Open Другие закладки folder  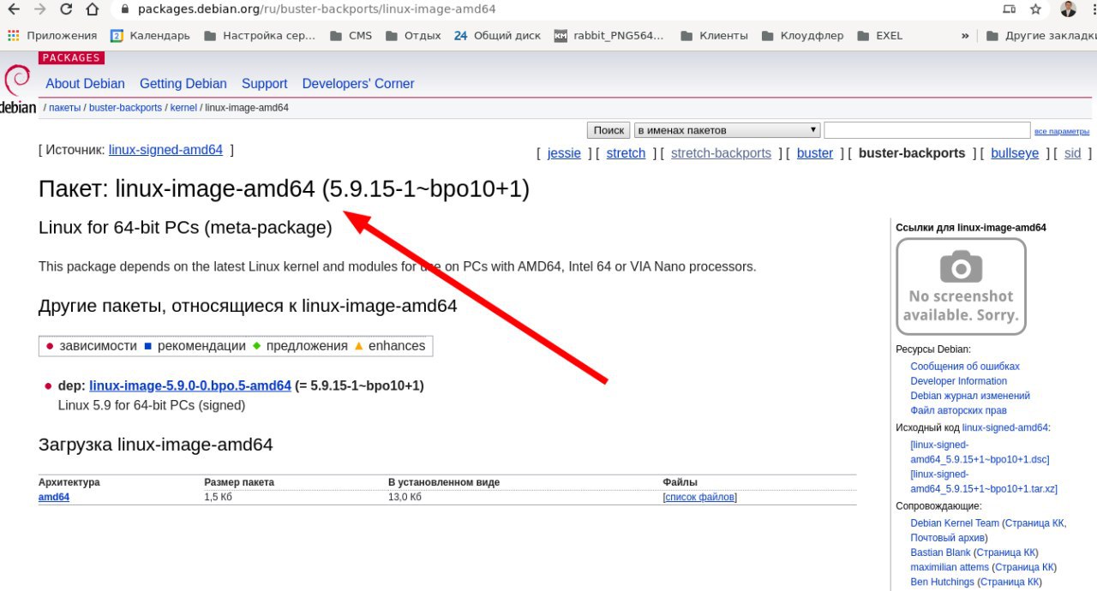(1041, 35)
